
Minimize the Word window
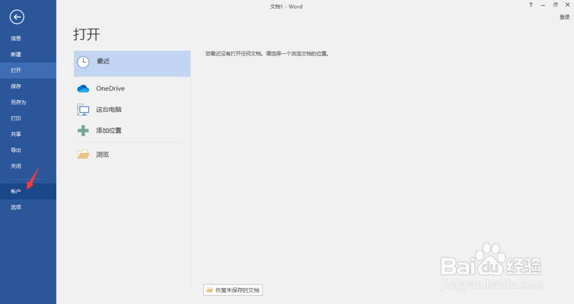(543, 5)
